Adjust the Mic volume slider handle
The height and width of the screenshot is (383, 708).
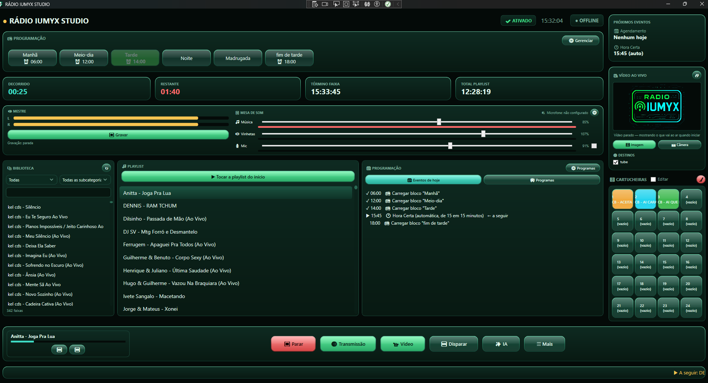click(450, 146)
